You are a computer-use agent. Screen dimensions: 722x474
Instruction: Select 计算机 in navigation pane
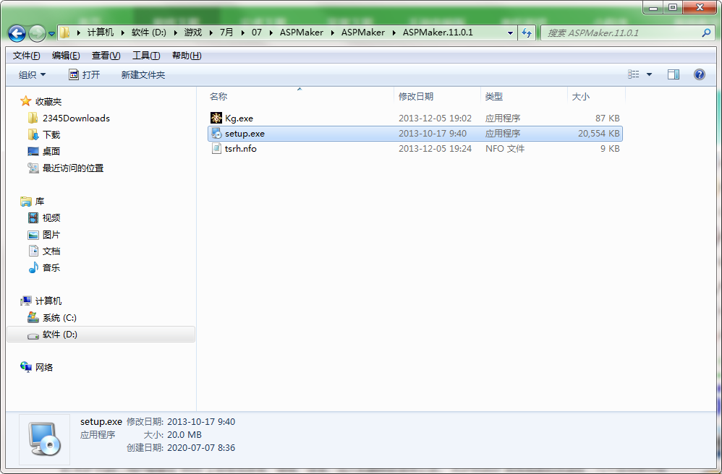48,301
